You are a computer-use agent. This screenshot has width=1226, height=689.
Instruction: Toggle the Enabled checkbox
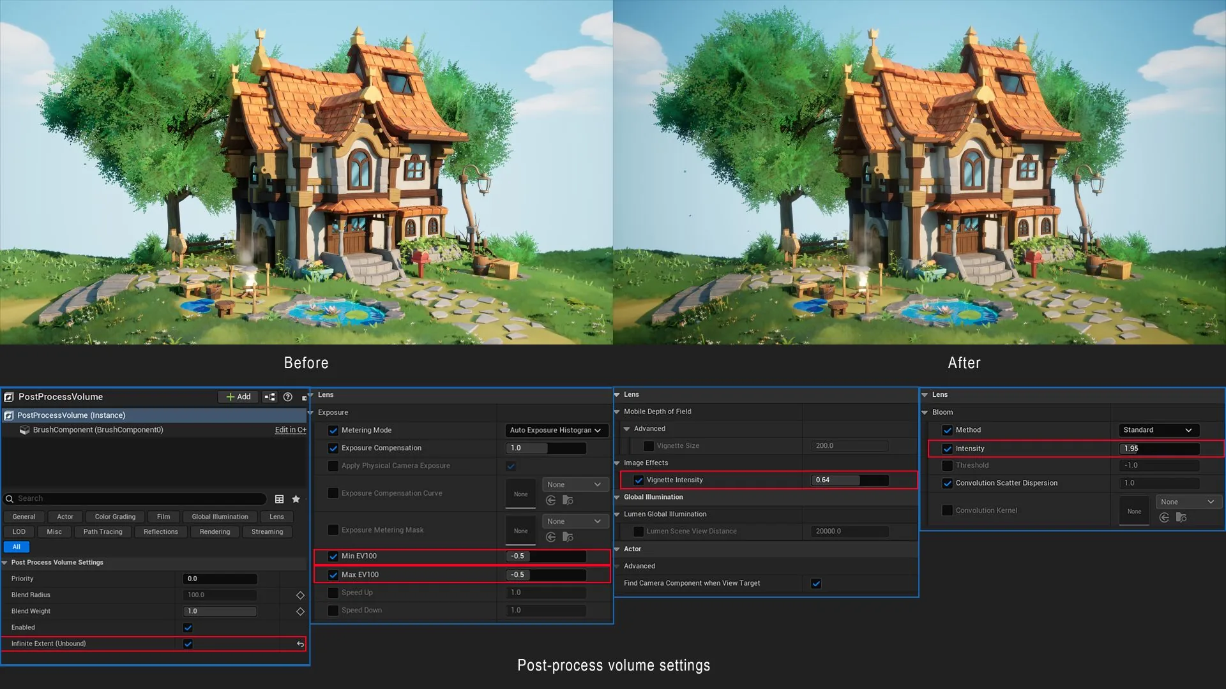(x=188, y=628)
